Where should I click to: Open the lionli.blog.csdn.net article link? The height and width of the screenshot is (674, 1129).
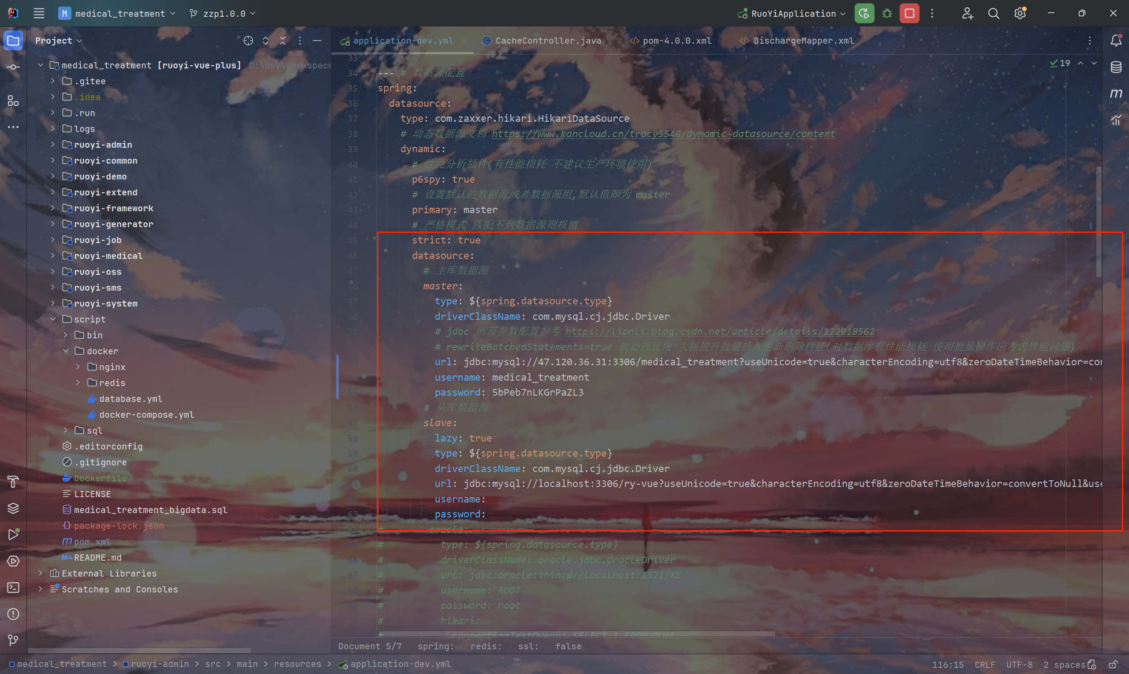click(720, 331)
